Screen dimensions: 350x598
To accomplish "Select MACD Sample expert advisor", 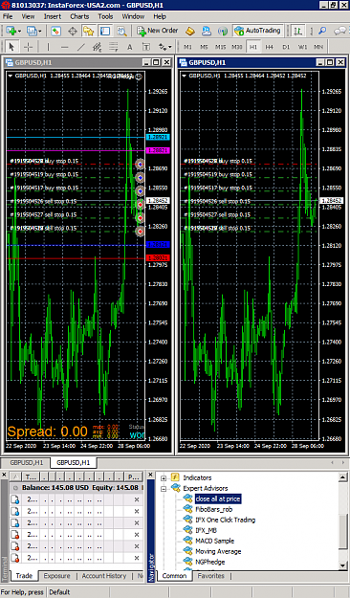I will pyautogui.click(x=214, y=541).
